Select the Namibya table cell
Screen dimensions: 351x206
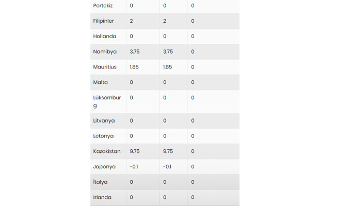[x=105, y=51]
